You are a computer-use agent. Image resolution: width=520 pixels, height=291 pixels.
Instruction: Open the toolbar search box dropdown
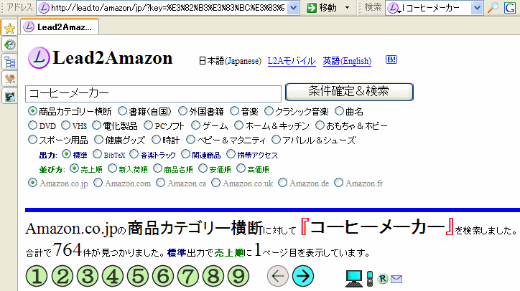tap(477, 8)
